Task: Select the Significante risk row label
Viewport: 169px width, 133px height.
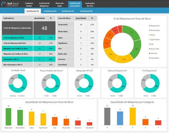Action: tap(65, 43)
